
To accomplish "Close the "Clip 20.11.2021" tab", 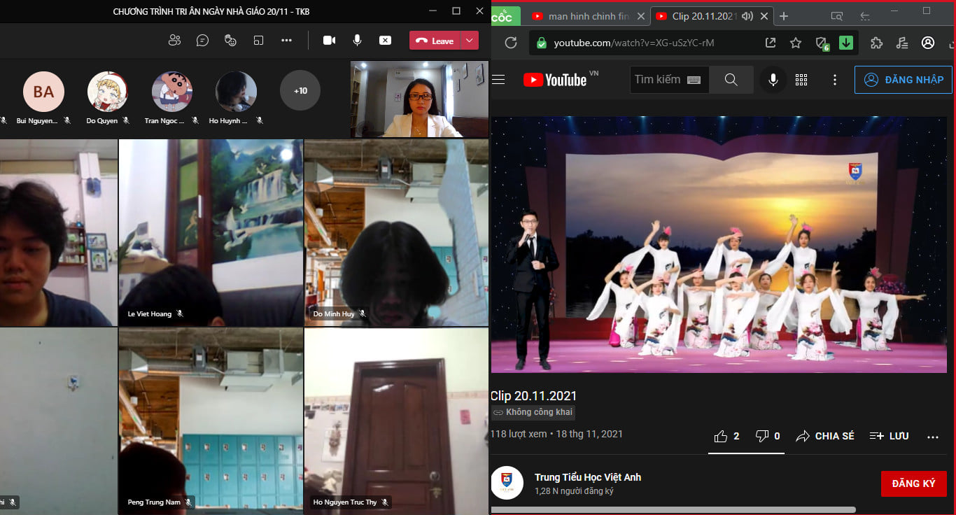I will [764, 16].
